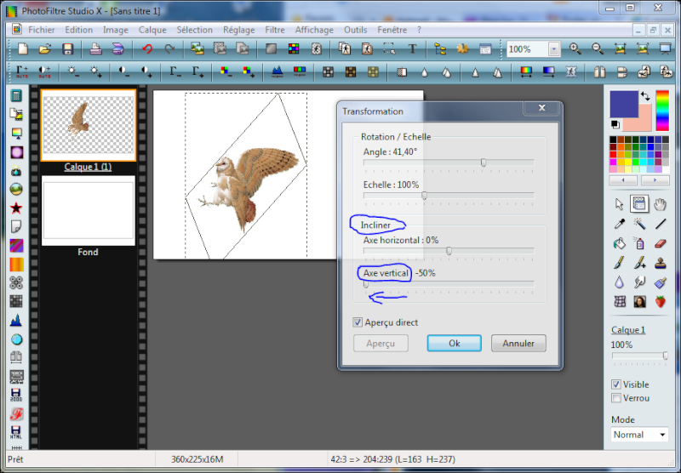Open the Sélection menu
This screenshot has width=681, height=473.
coord(195,30)
